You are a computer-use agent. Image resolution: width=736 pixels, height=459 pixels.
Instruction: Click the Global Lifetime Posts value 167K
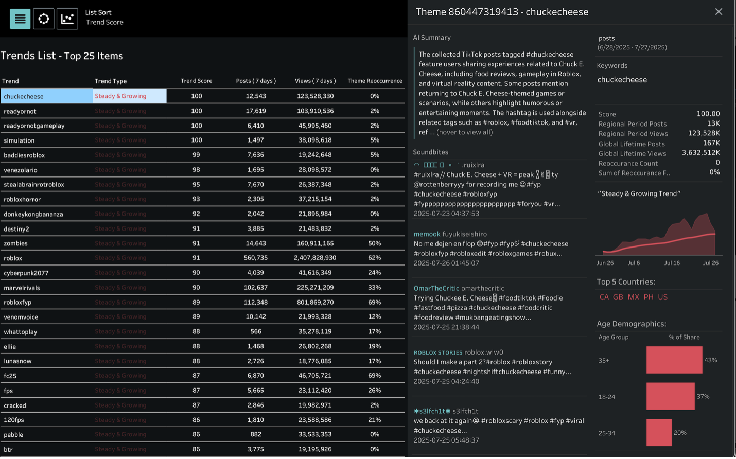coord(711,143)
